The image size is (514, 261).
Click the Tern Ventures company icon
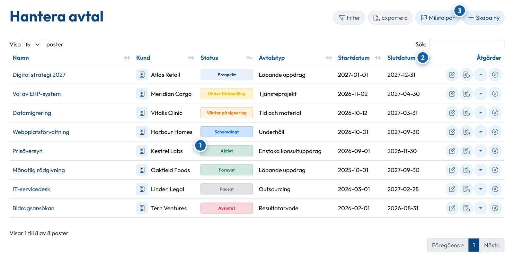pos(142,208)
